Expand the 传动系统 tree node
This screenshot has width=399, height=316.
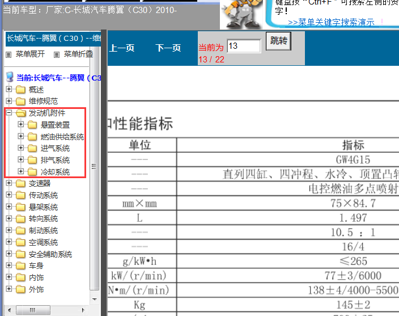(9, 195)
